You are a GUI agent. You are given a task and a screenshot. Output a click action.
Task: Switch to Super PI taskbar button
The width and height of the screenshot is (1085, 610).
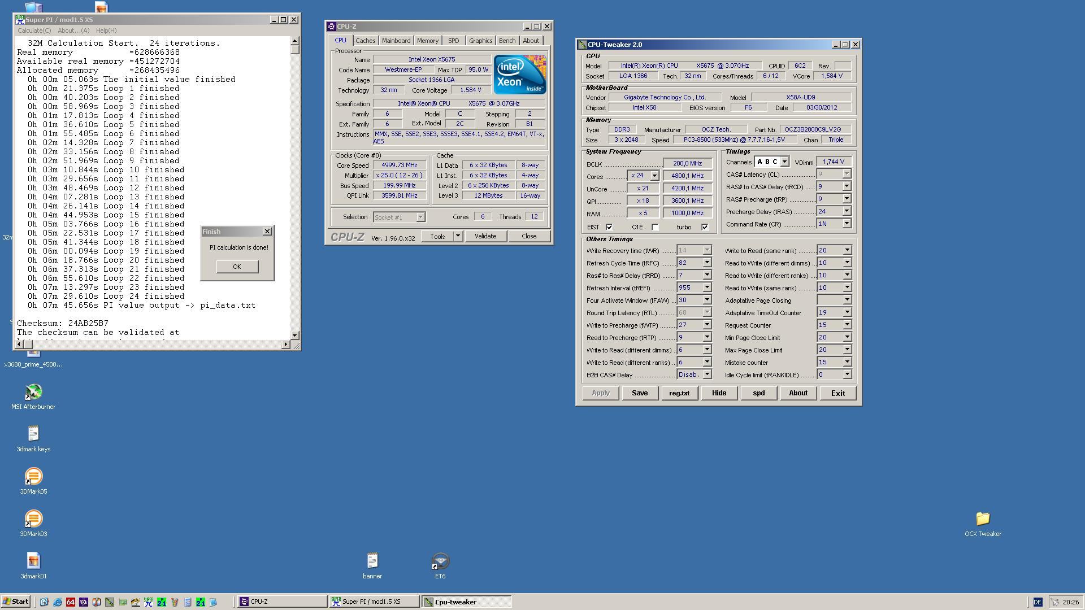374,602
